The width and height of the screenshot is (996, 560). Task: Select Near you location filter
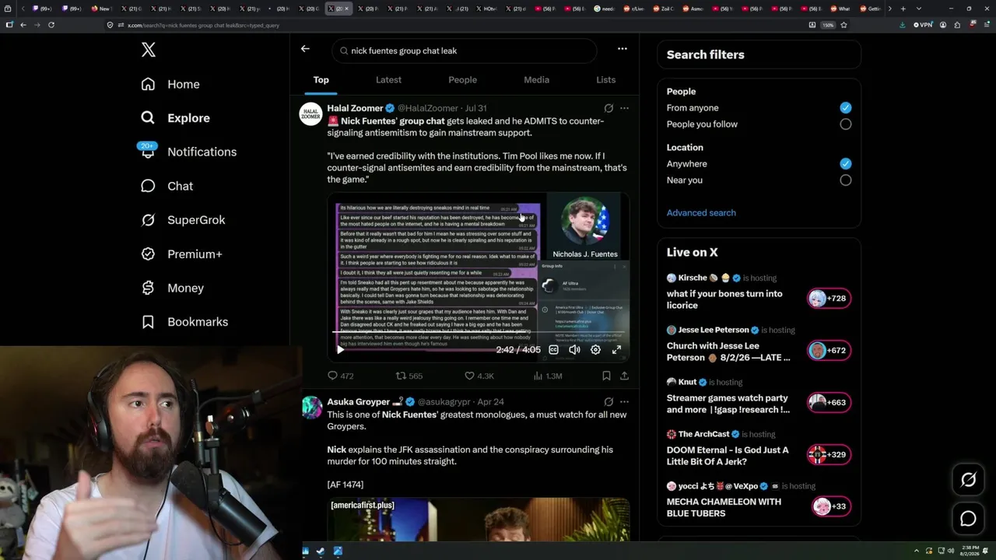846,180
